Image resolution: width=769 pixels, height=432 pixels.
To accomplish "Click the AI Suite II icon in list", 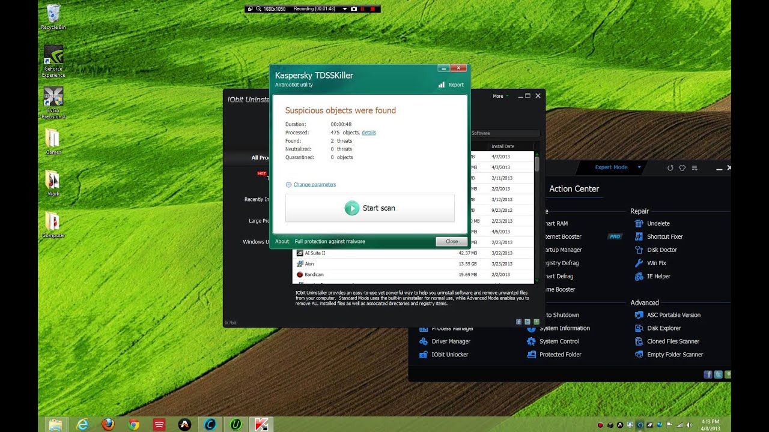I will click(x=300, y=253).
